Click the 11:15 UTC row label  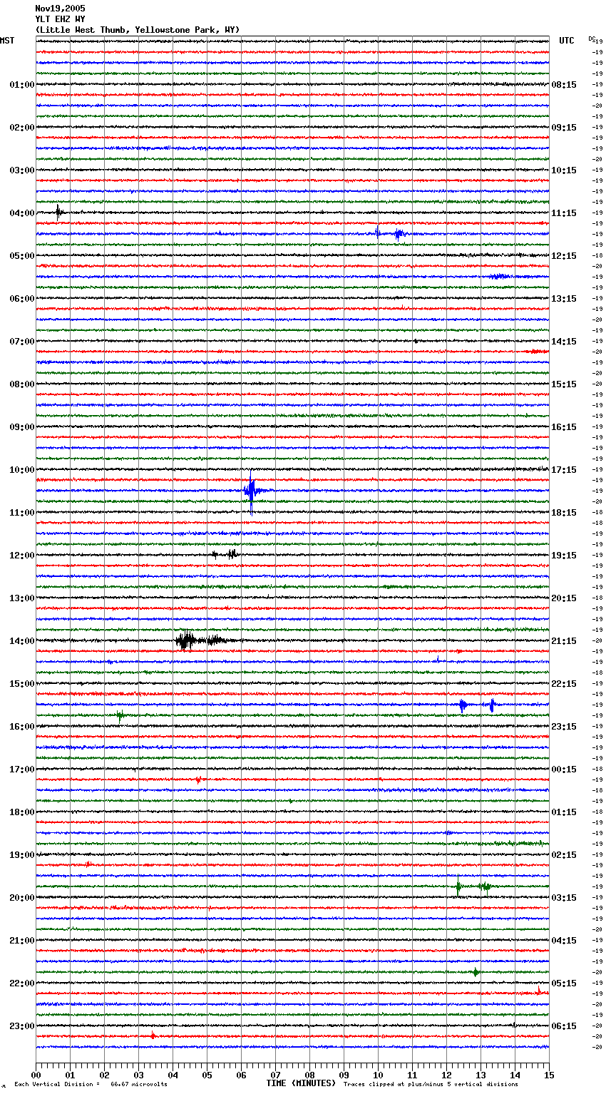[x=564, y=213]
